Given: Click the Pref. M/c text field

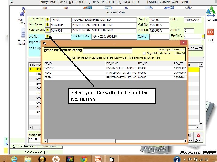Looking at the screenshot, I should coord(193,36).
